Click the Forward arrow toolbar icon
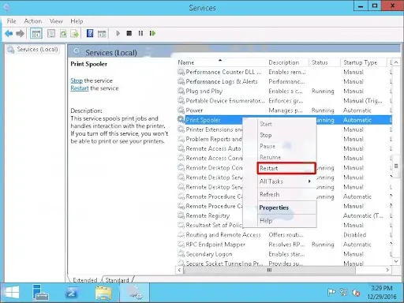Viewport: 404px width, 303px height. (x=20, y=33)
